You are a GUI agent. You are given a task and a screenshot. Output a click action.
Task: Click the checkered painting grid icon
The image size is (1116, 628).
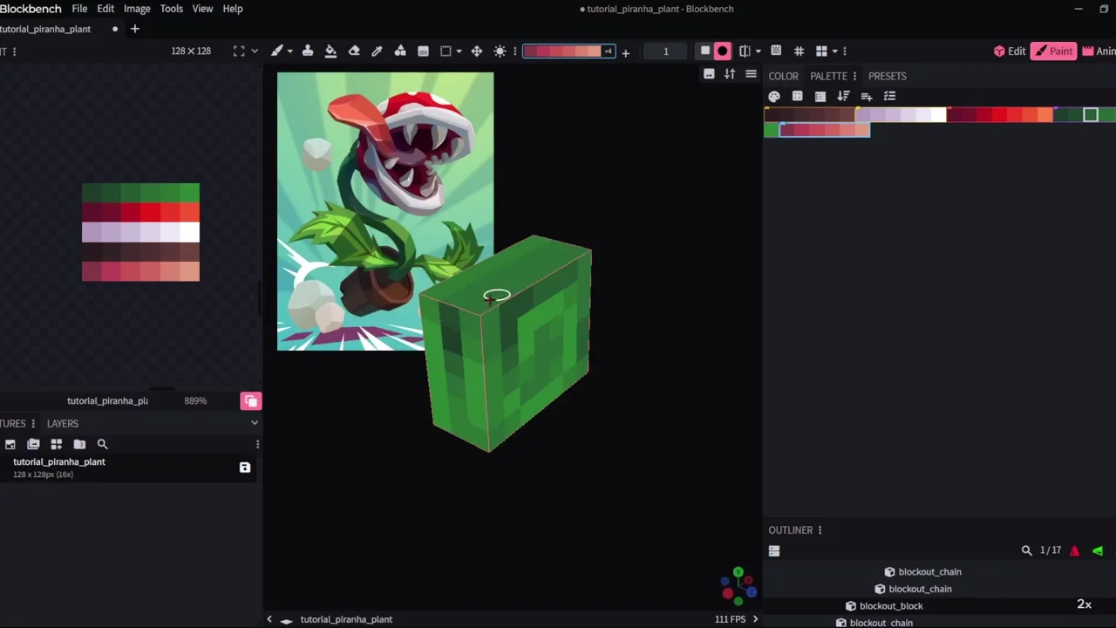(x=776, y=51)
